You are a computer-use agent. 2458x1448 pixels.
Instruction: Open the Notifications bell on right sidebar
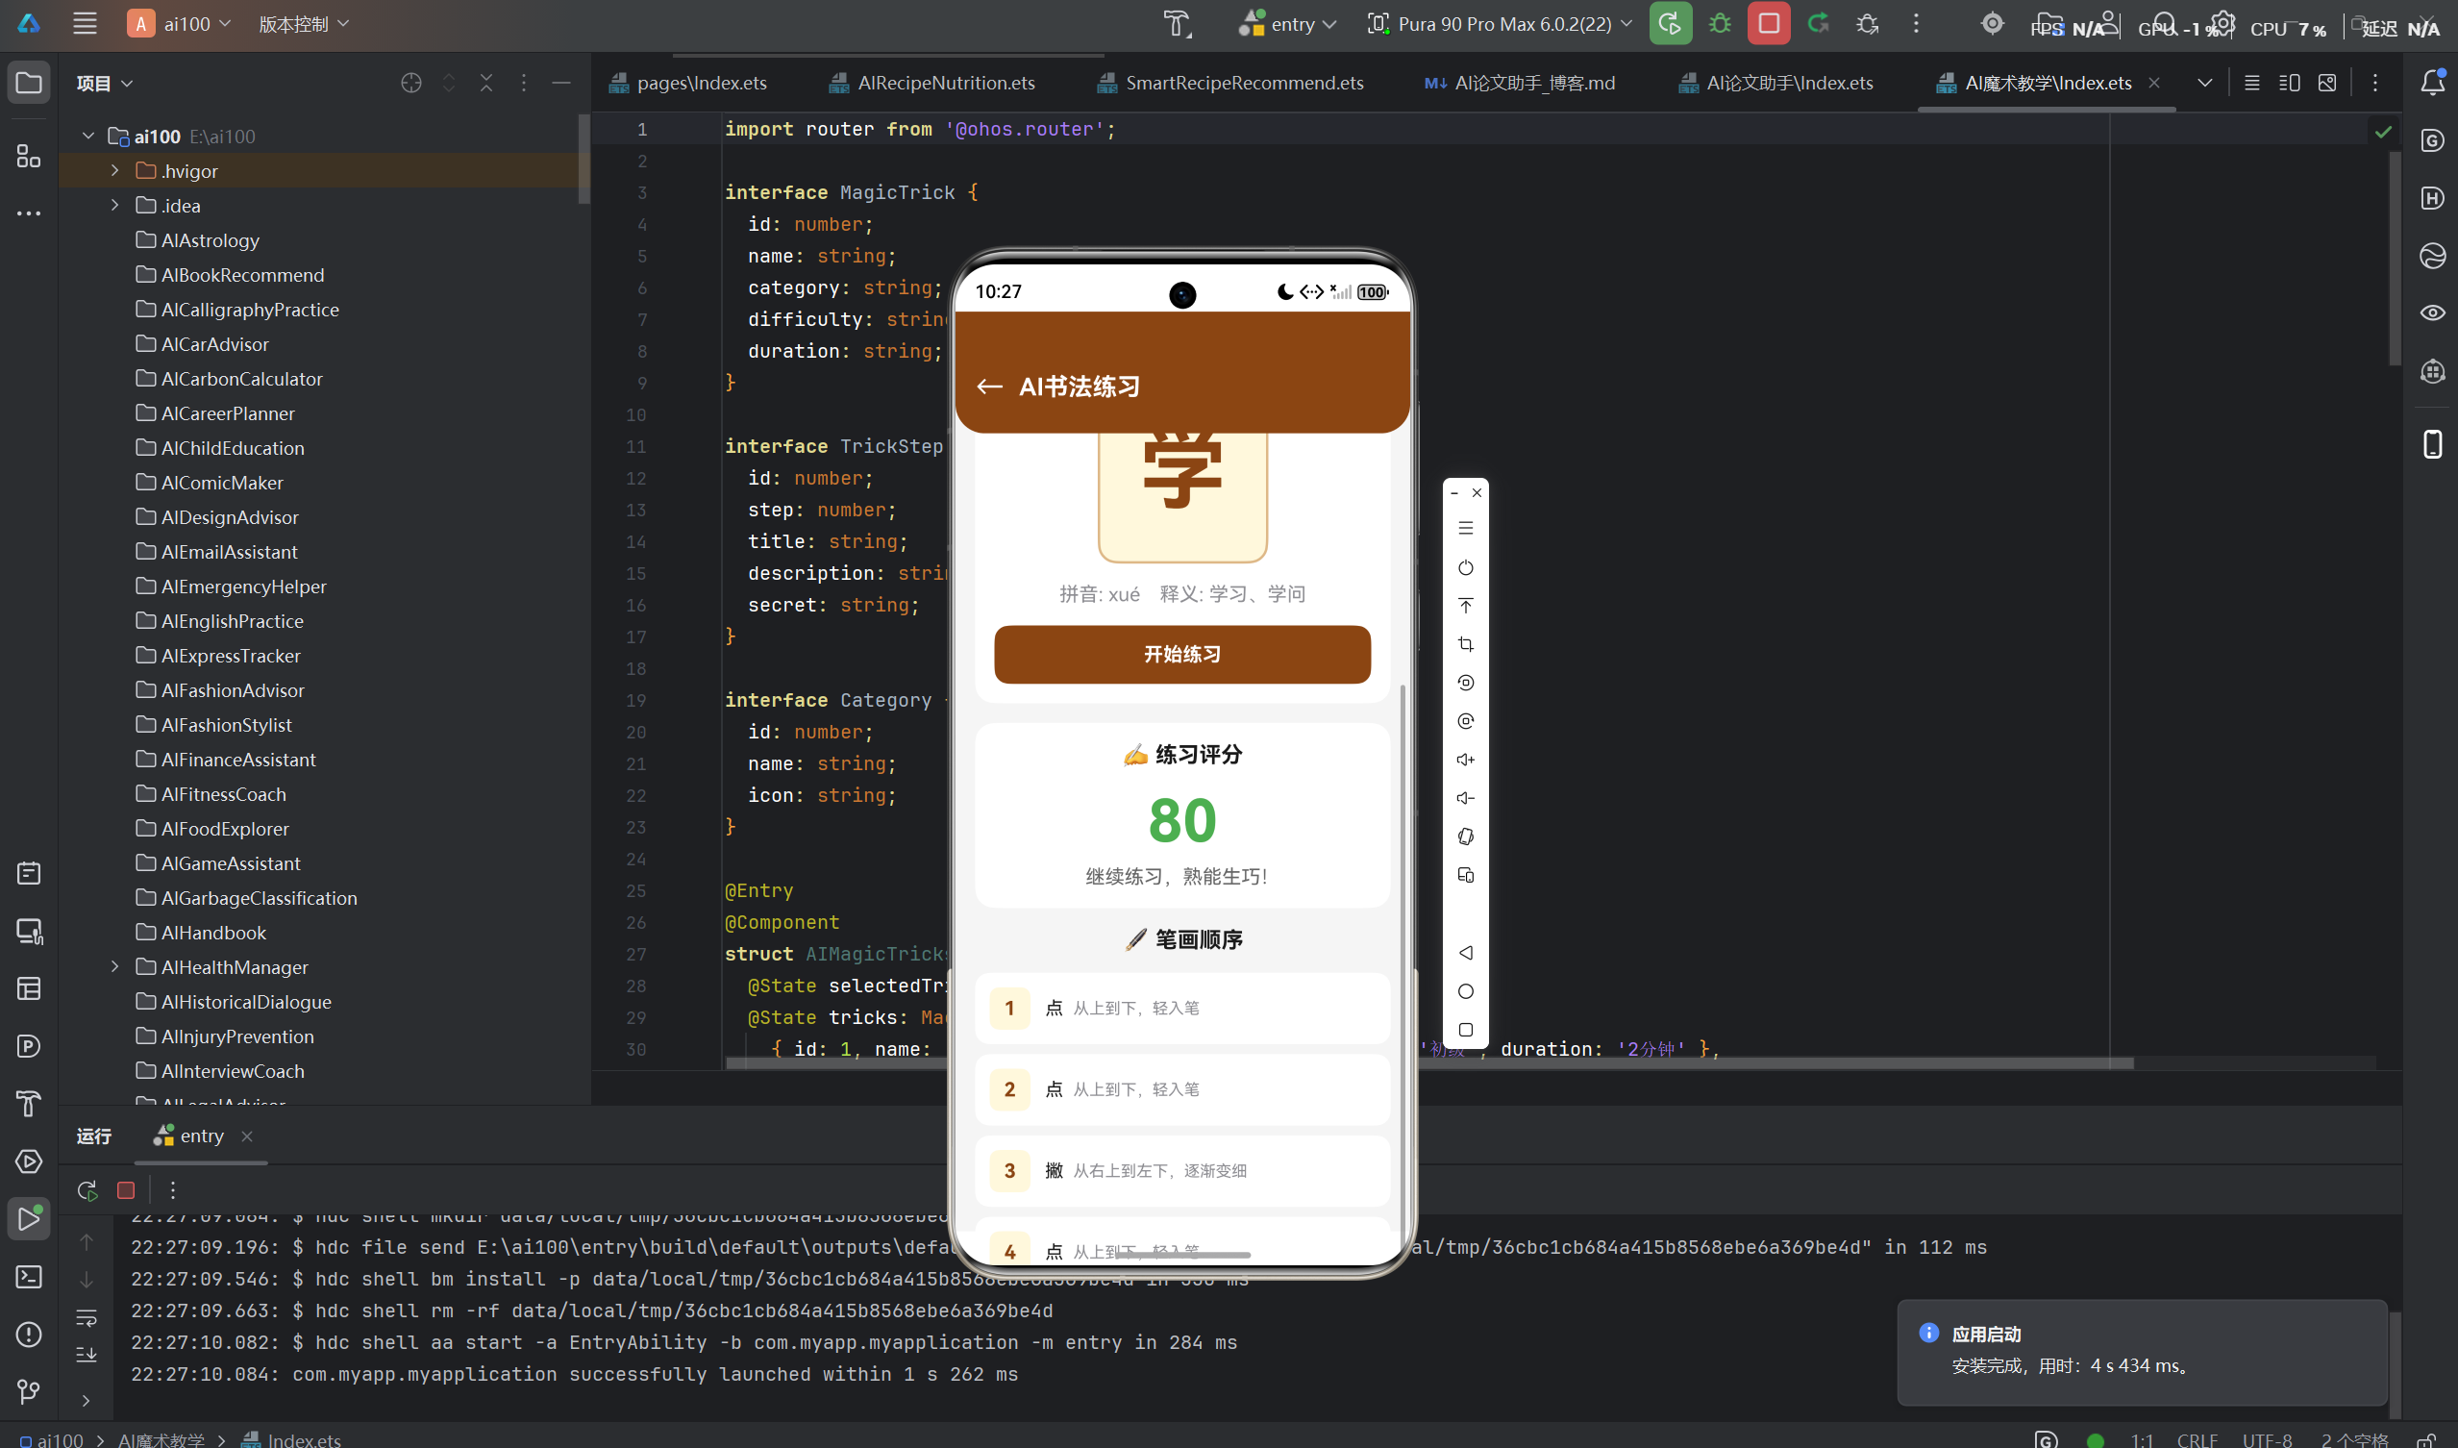click(x=2433, y=83)
